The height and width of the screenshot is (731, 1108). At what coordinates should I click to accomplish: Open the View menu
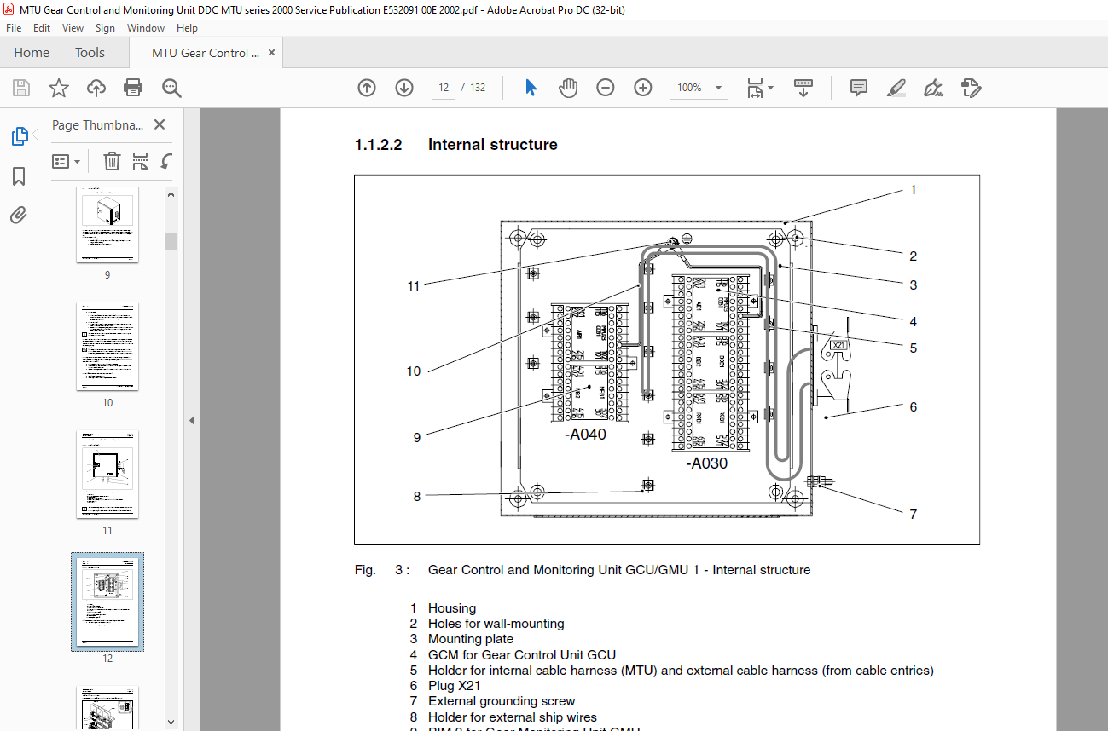pos(73,28)
